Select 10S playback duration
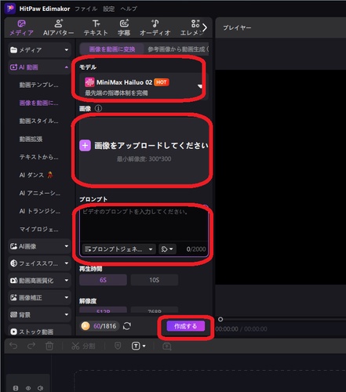The width and height of the screenshot is (346, 392). 155,280
